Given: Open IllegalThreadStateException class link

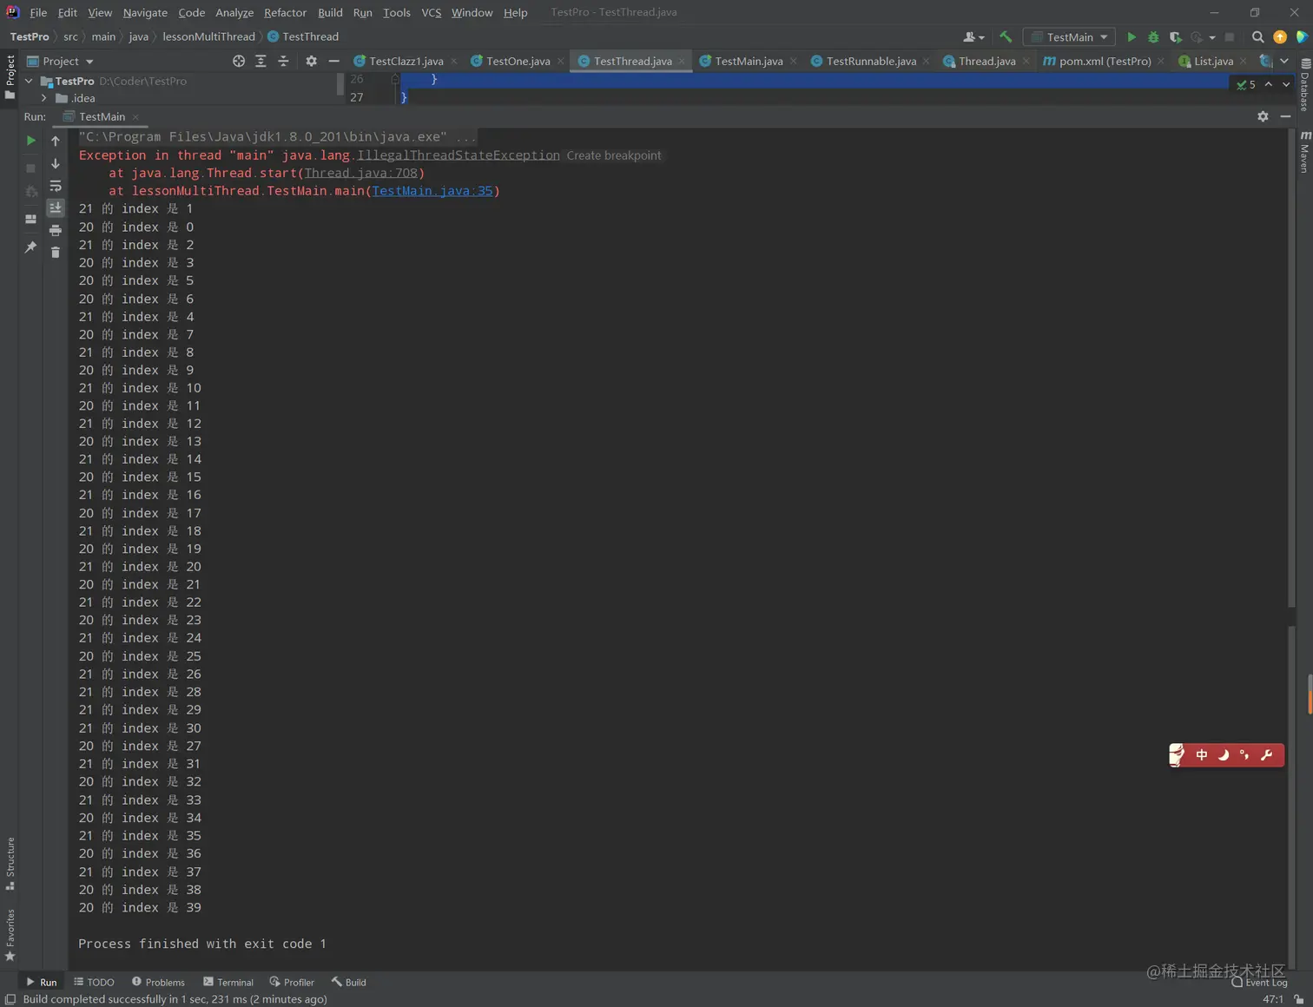Looking at the screenshot, I should 459,155.
